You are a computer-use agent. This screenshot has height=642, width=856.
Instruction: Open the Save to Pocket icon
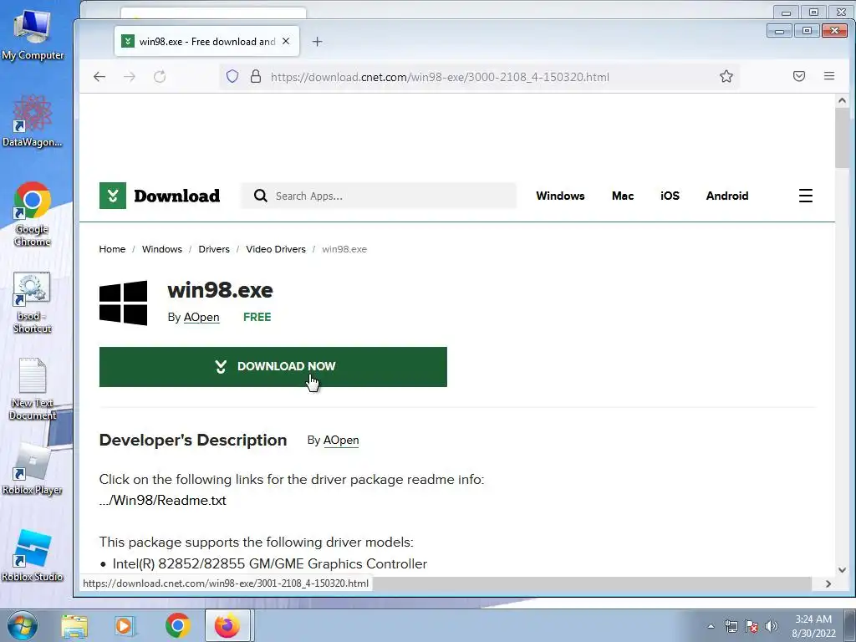799,76
